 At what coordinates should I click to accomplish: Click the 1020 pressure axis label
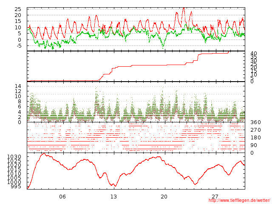pyautogui.click(x=14, y=165)
